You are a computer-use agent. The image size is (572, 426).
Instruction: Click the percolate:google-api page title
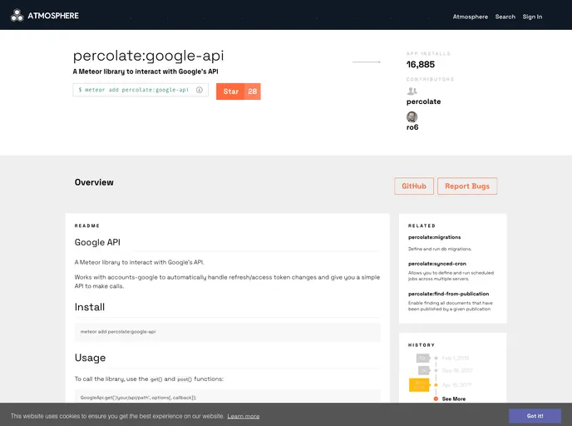point(149,56)
